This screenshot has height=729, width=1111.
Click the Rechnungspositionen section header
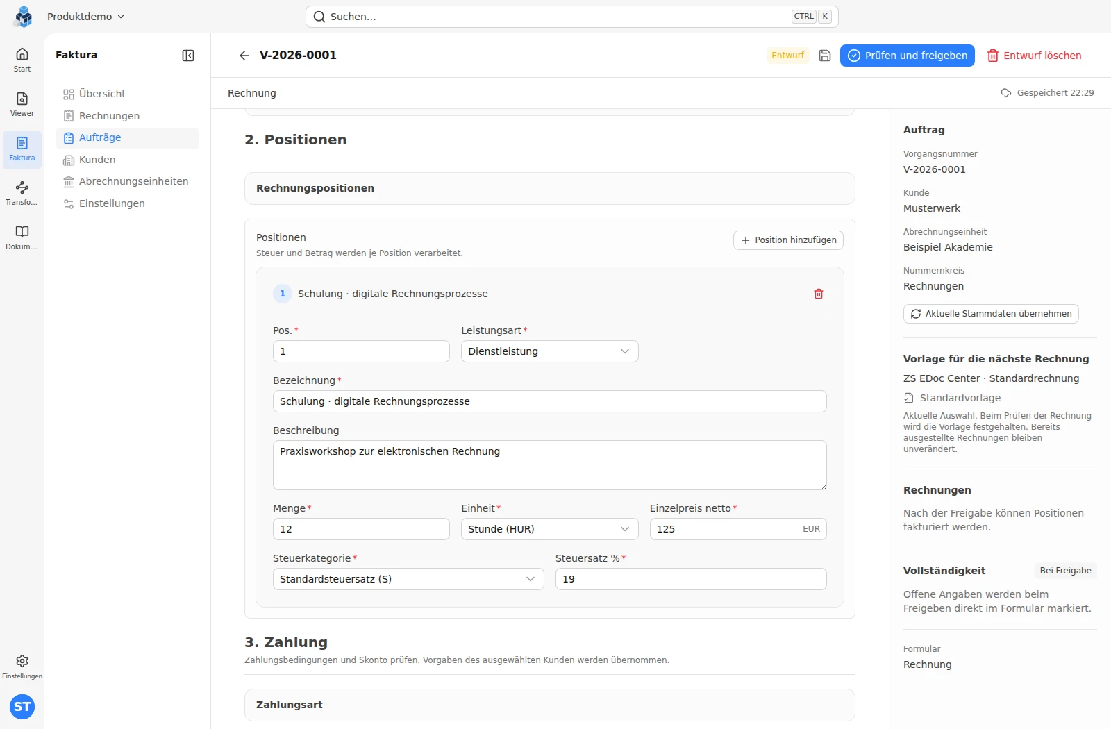(550, 188)
